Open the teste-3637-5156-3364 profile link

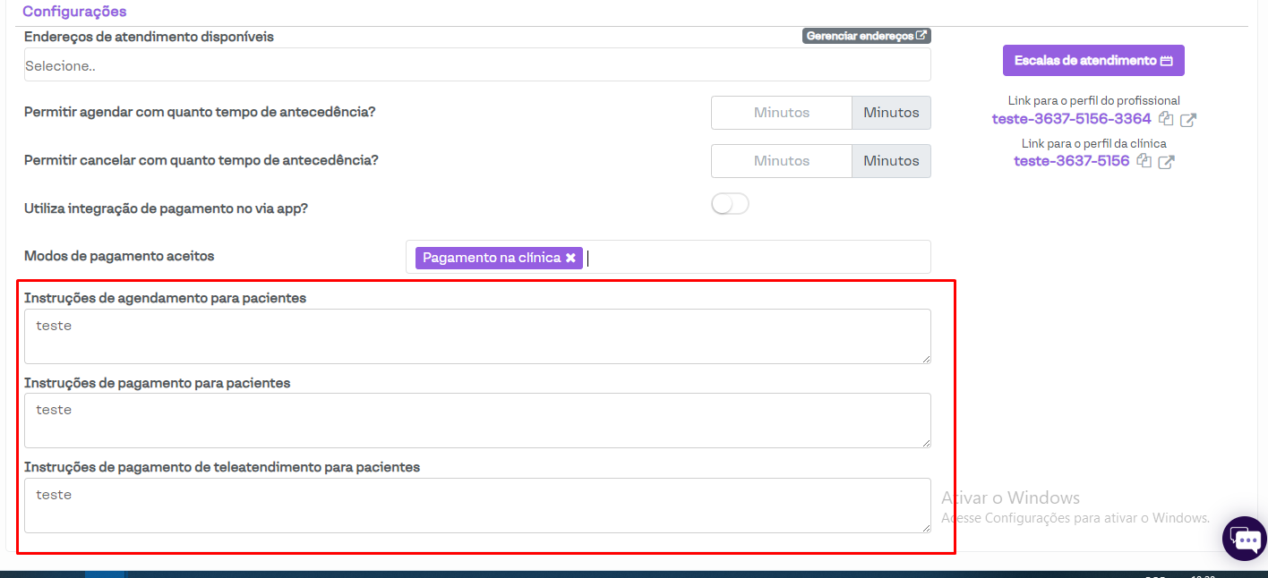[1071, 119]
